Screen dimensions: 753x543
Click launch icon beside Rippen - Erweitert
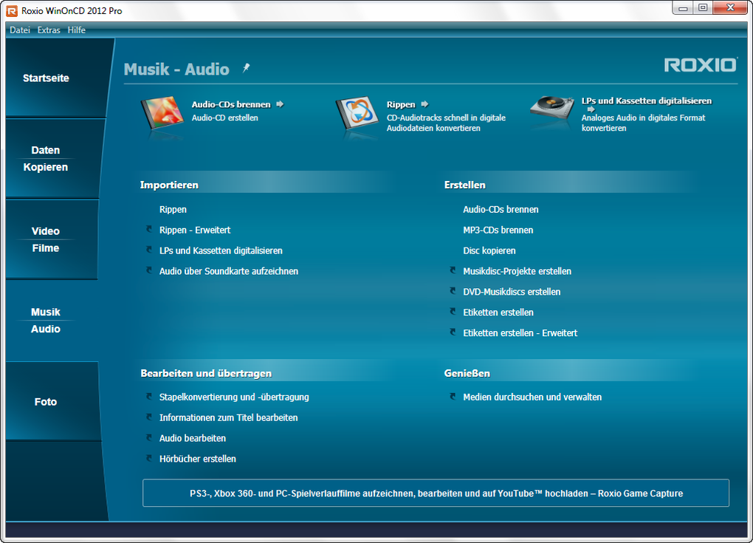pos(149,229)
